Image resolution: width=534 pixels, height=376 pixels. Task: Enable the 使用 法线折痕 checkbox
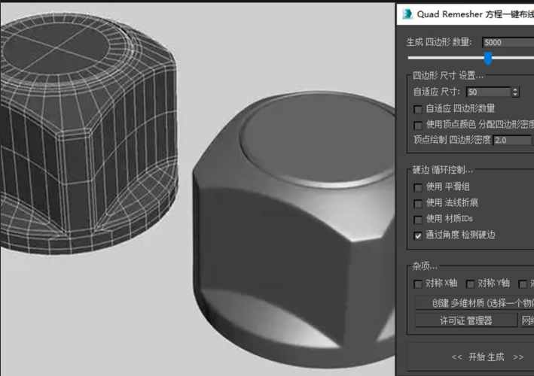418,203
